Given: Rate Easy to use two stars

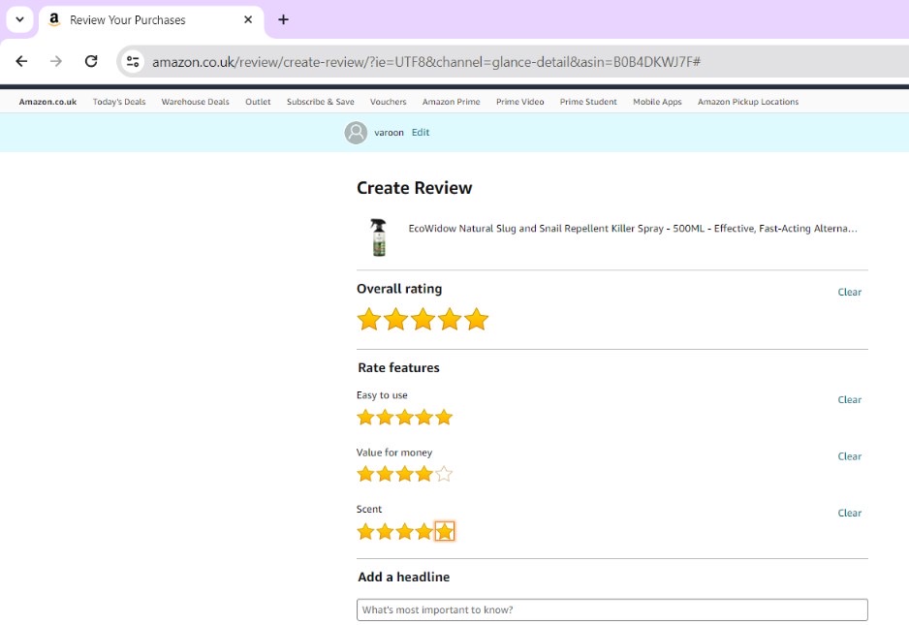Looking at the screenshot, I should (x=386, y=418).
